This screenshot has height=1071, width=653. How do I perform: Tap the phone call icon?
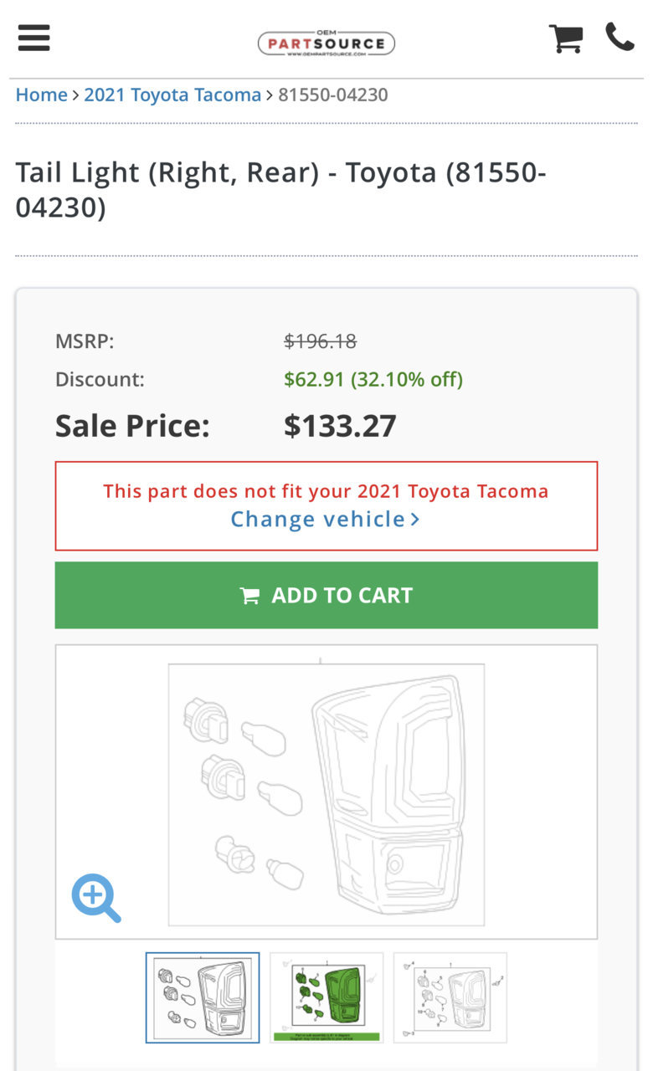coord(620,37)
